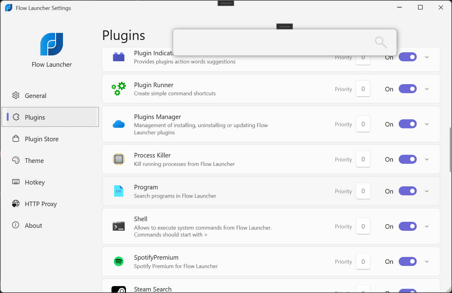452x293 pixels.
Task: Expand the Plugin Runner row chevron
Action: coord(427,89)
